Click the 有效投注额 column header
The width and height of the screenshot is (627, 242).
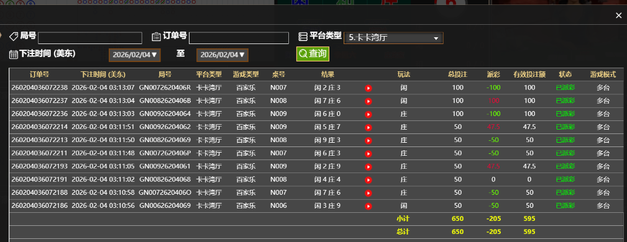(x=529, y=74)
